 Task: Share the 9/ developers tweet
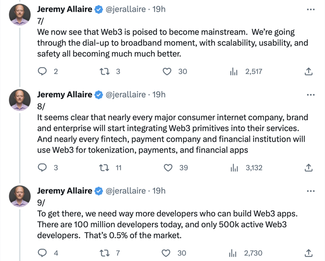pyautogui.click(x=308, y=253)
